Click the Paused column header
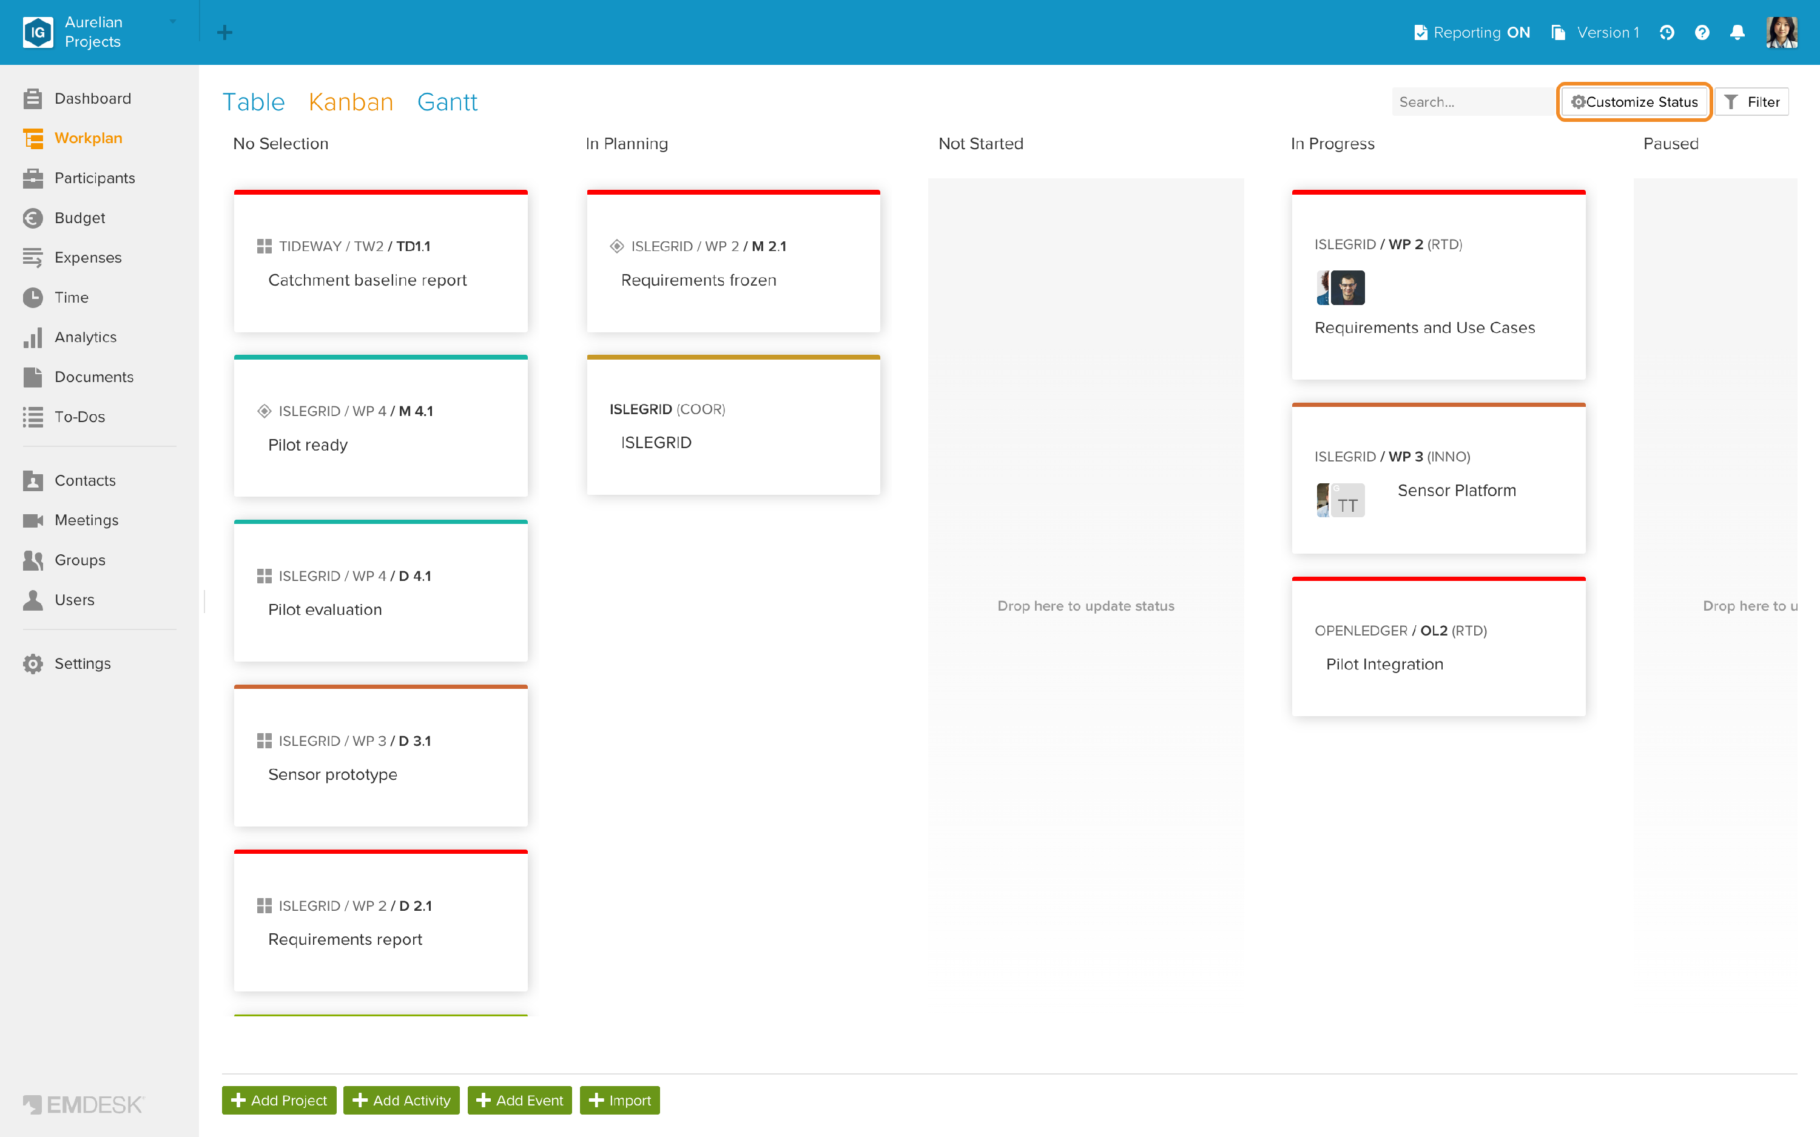 (1670, 144)
